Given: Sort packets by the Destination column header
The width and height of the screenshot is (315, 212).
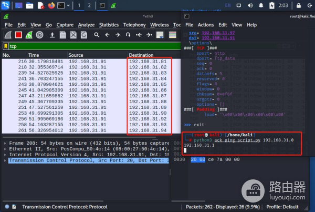Looking at the screenshot, I should [141, 55].
